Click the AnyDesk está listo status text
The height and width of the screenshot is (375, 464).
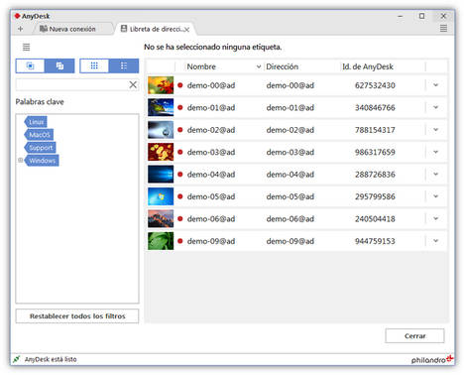click(51, 359)
